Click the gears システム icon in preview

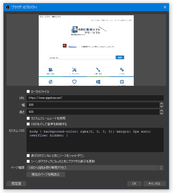pyautogui.click(x=122, y=70)
